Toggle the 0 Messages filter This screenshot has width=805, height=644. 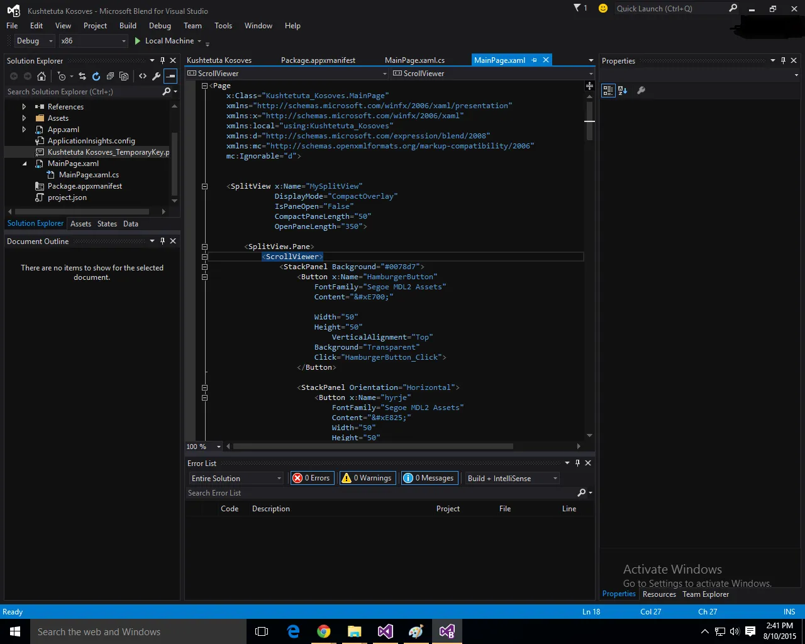(429, 478)
